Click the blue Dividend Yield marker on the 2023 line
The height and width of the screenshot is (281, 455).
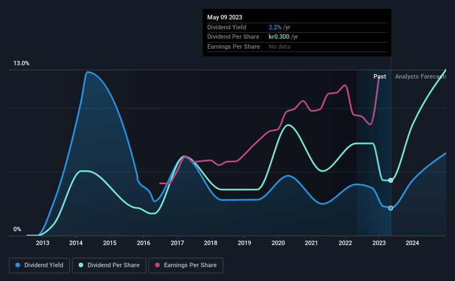point(391,208)
